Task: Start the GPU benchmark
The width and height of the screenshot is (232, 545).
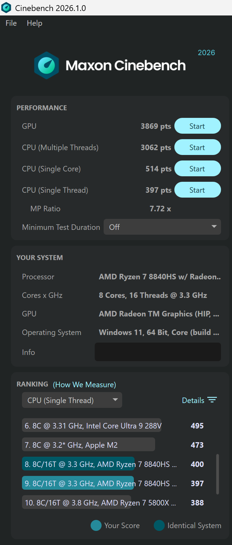Action: (x=198, y=126)
